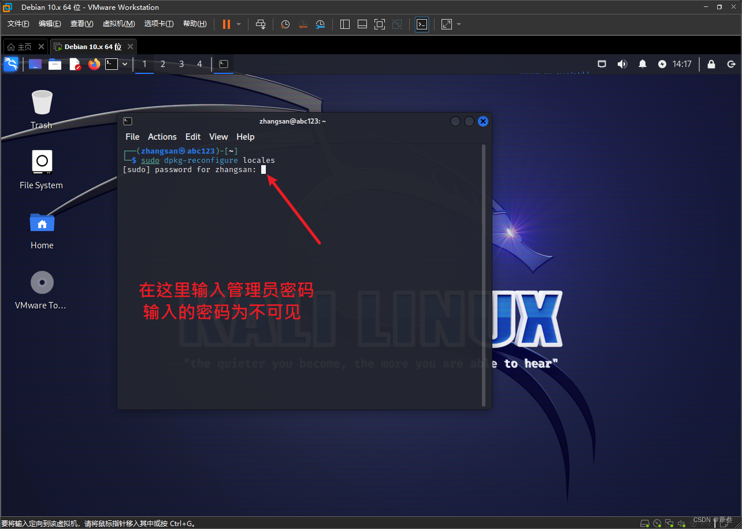The image size is (742, 529).
Task: Open the VMware 文件(F) menu
Action: (x=18, y=24)
